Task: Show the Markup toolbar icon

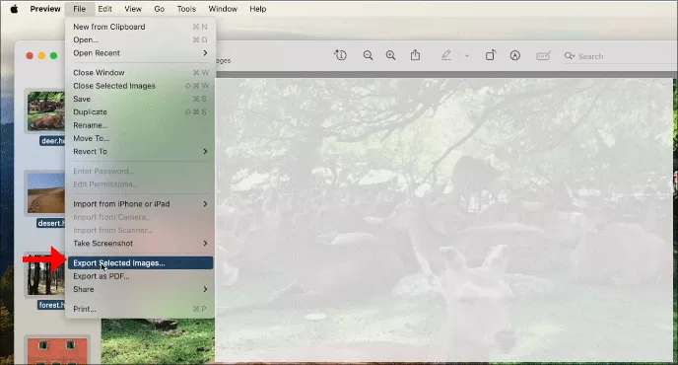Action: [515, 55]
